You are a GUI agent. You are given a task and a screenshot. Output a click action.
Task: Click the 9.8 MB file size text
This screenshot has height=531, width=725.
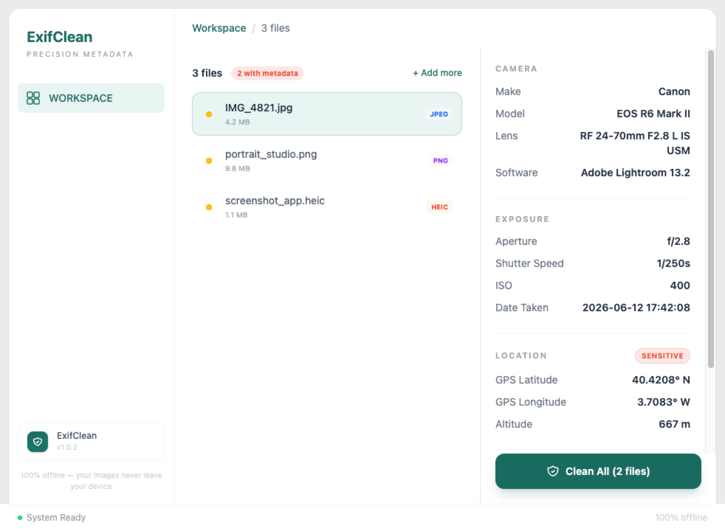click(x=237, y=169)
